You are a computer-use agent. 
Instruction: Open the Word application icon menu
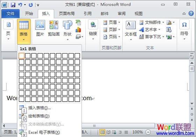tap(4, 5)
